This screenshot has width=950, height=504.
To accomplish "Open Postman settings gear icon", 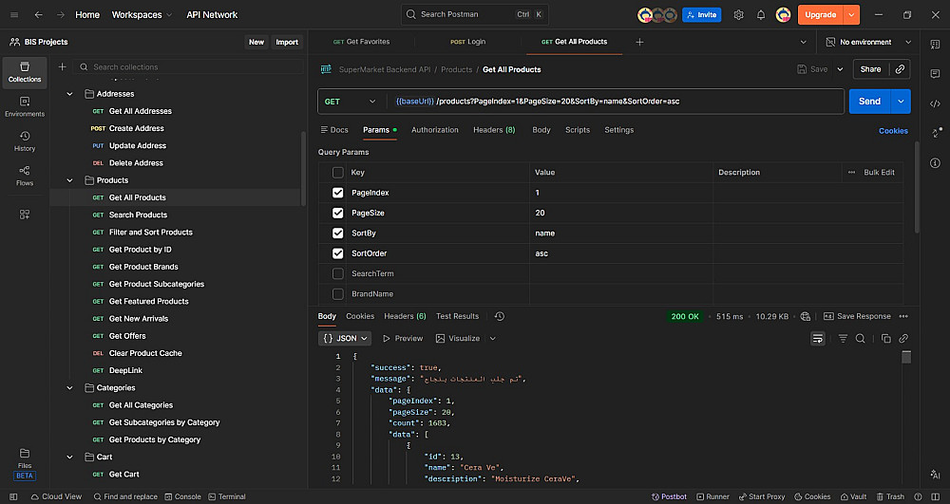I will point(738,15).
